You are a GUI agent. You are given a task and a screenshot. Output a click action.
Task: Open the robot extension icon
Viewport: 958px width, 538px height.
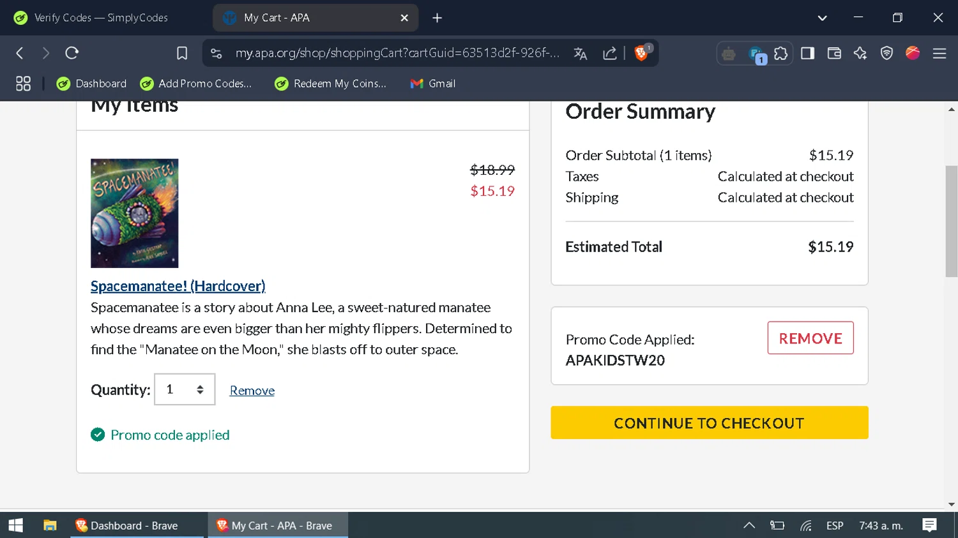729,54
